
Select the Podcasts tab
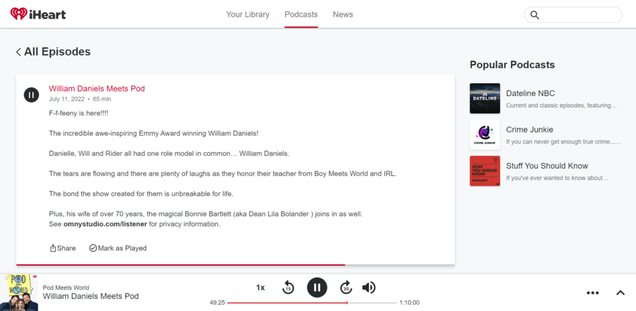301,14
